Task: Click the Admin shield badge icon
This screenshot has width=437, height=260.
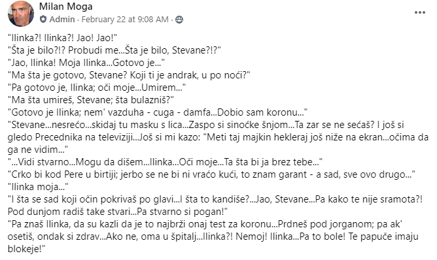Action: point(43,19)
